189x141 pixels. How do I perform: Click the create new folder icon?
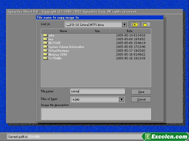[146, 24]
